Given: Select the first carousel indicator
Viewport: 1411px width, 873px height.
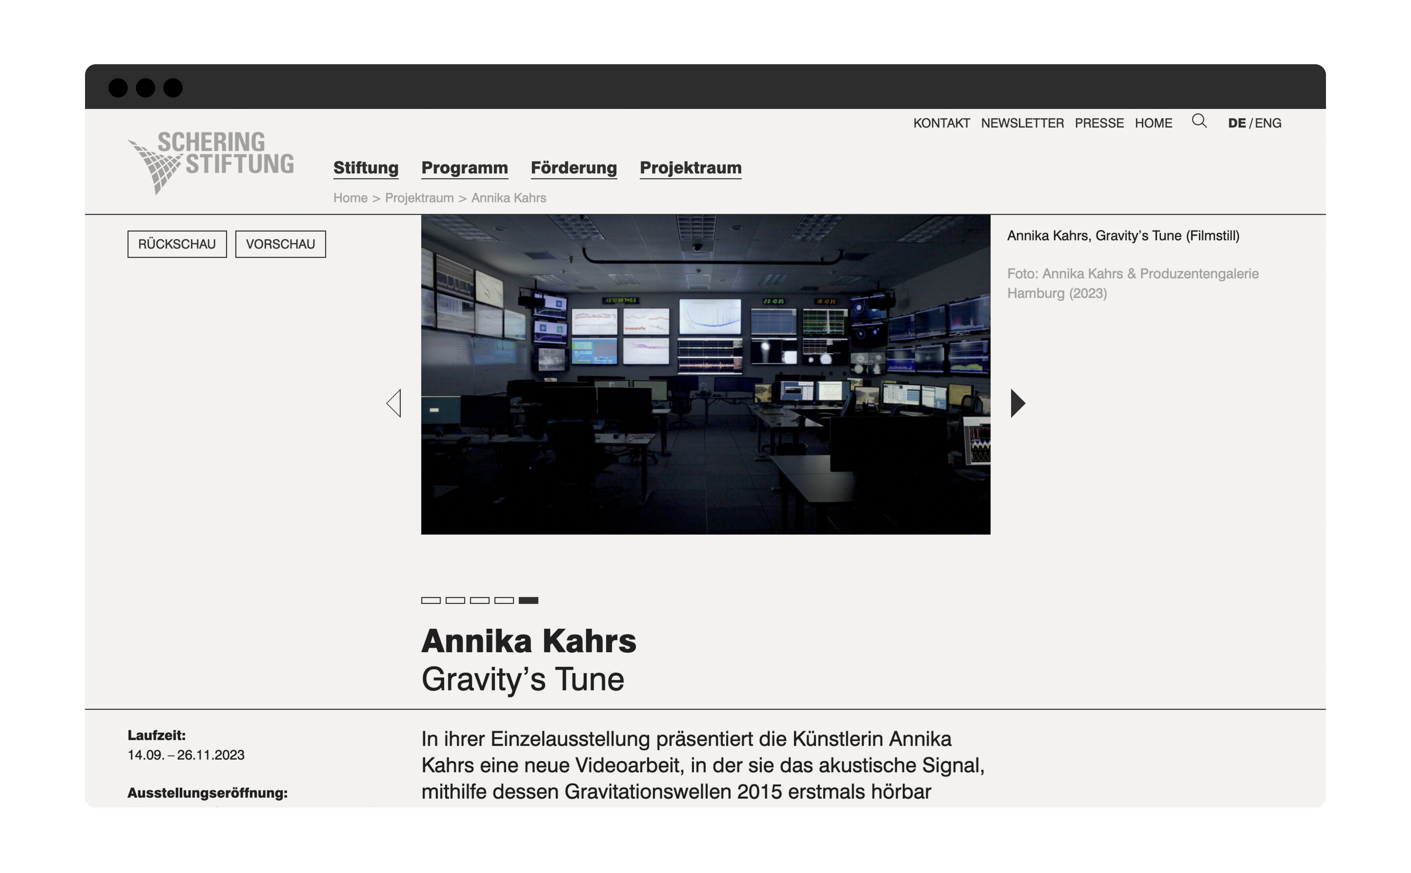Looking at the screenshot, I should pos(430,601).
